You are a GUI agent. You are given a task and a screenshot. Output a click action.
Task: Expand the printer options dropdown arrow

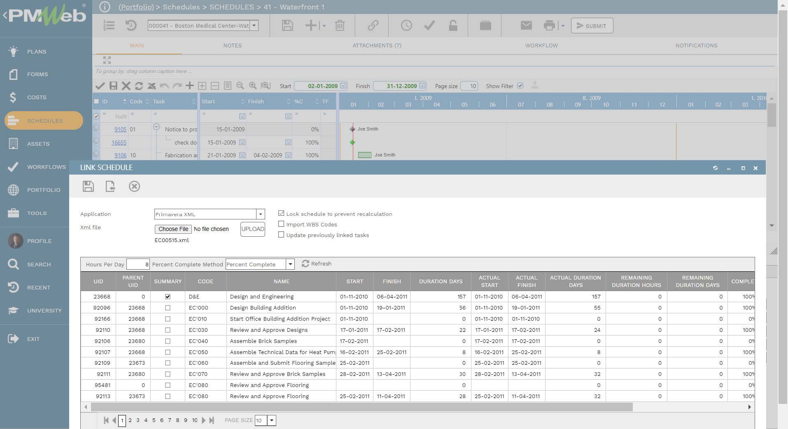tap(563, 26)
